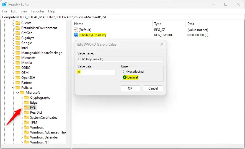Screen dimensions: 245x149
Task: Click the ManageableUpdatePackage folder icon
Action: coord(18,53)
